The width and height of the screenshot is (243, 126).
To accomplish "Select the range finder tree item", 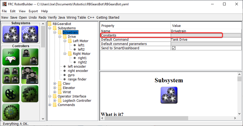I will tap(77, 79).
